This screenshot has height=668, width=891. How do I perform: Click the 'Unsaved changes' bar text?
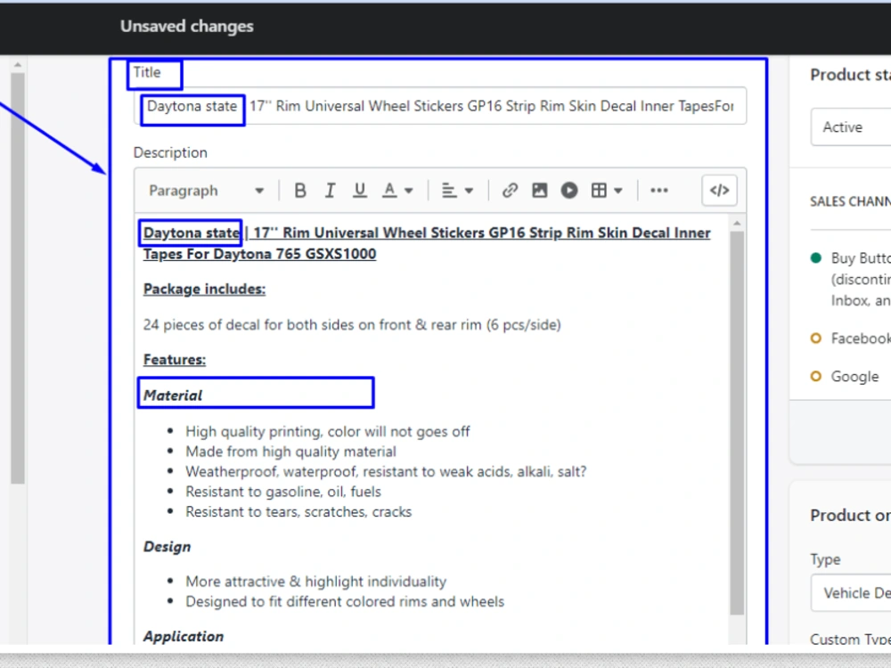pyautogui.click(x=187, y=26)
